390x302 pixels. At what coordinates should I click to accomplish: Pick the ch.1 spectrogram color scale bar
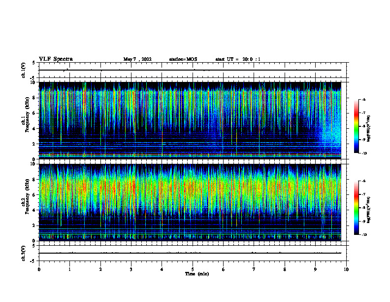(357, 126)
